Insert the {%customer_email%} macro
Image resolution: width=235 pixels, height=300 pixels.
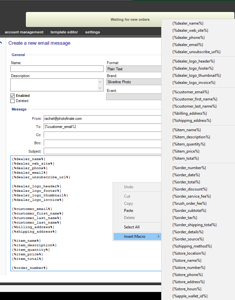(x=188, y=92)
